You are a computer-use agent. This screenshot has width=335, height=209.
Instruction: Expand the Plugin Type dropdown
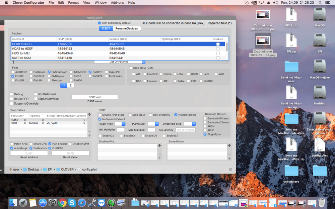(120, 124)
